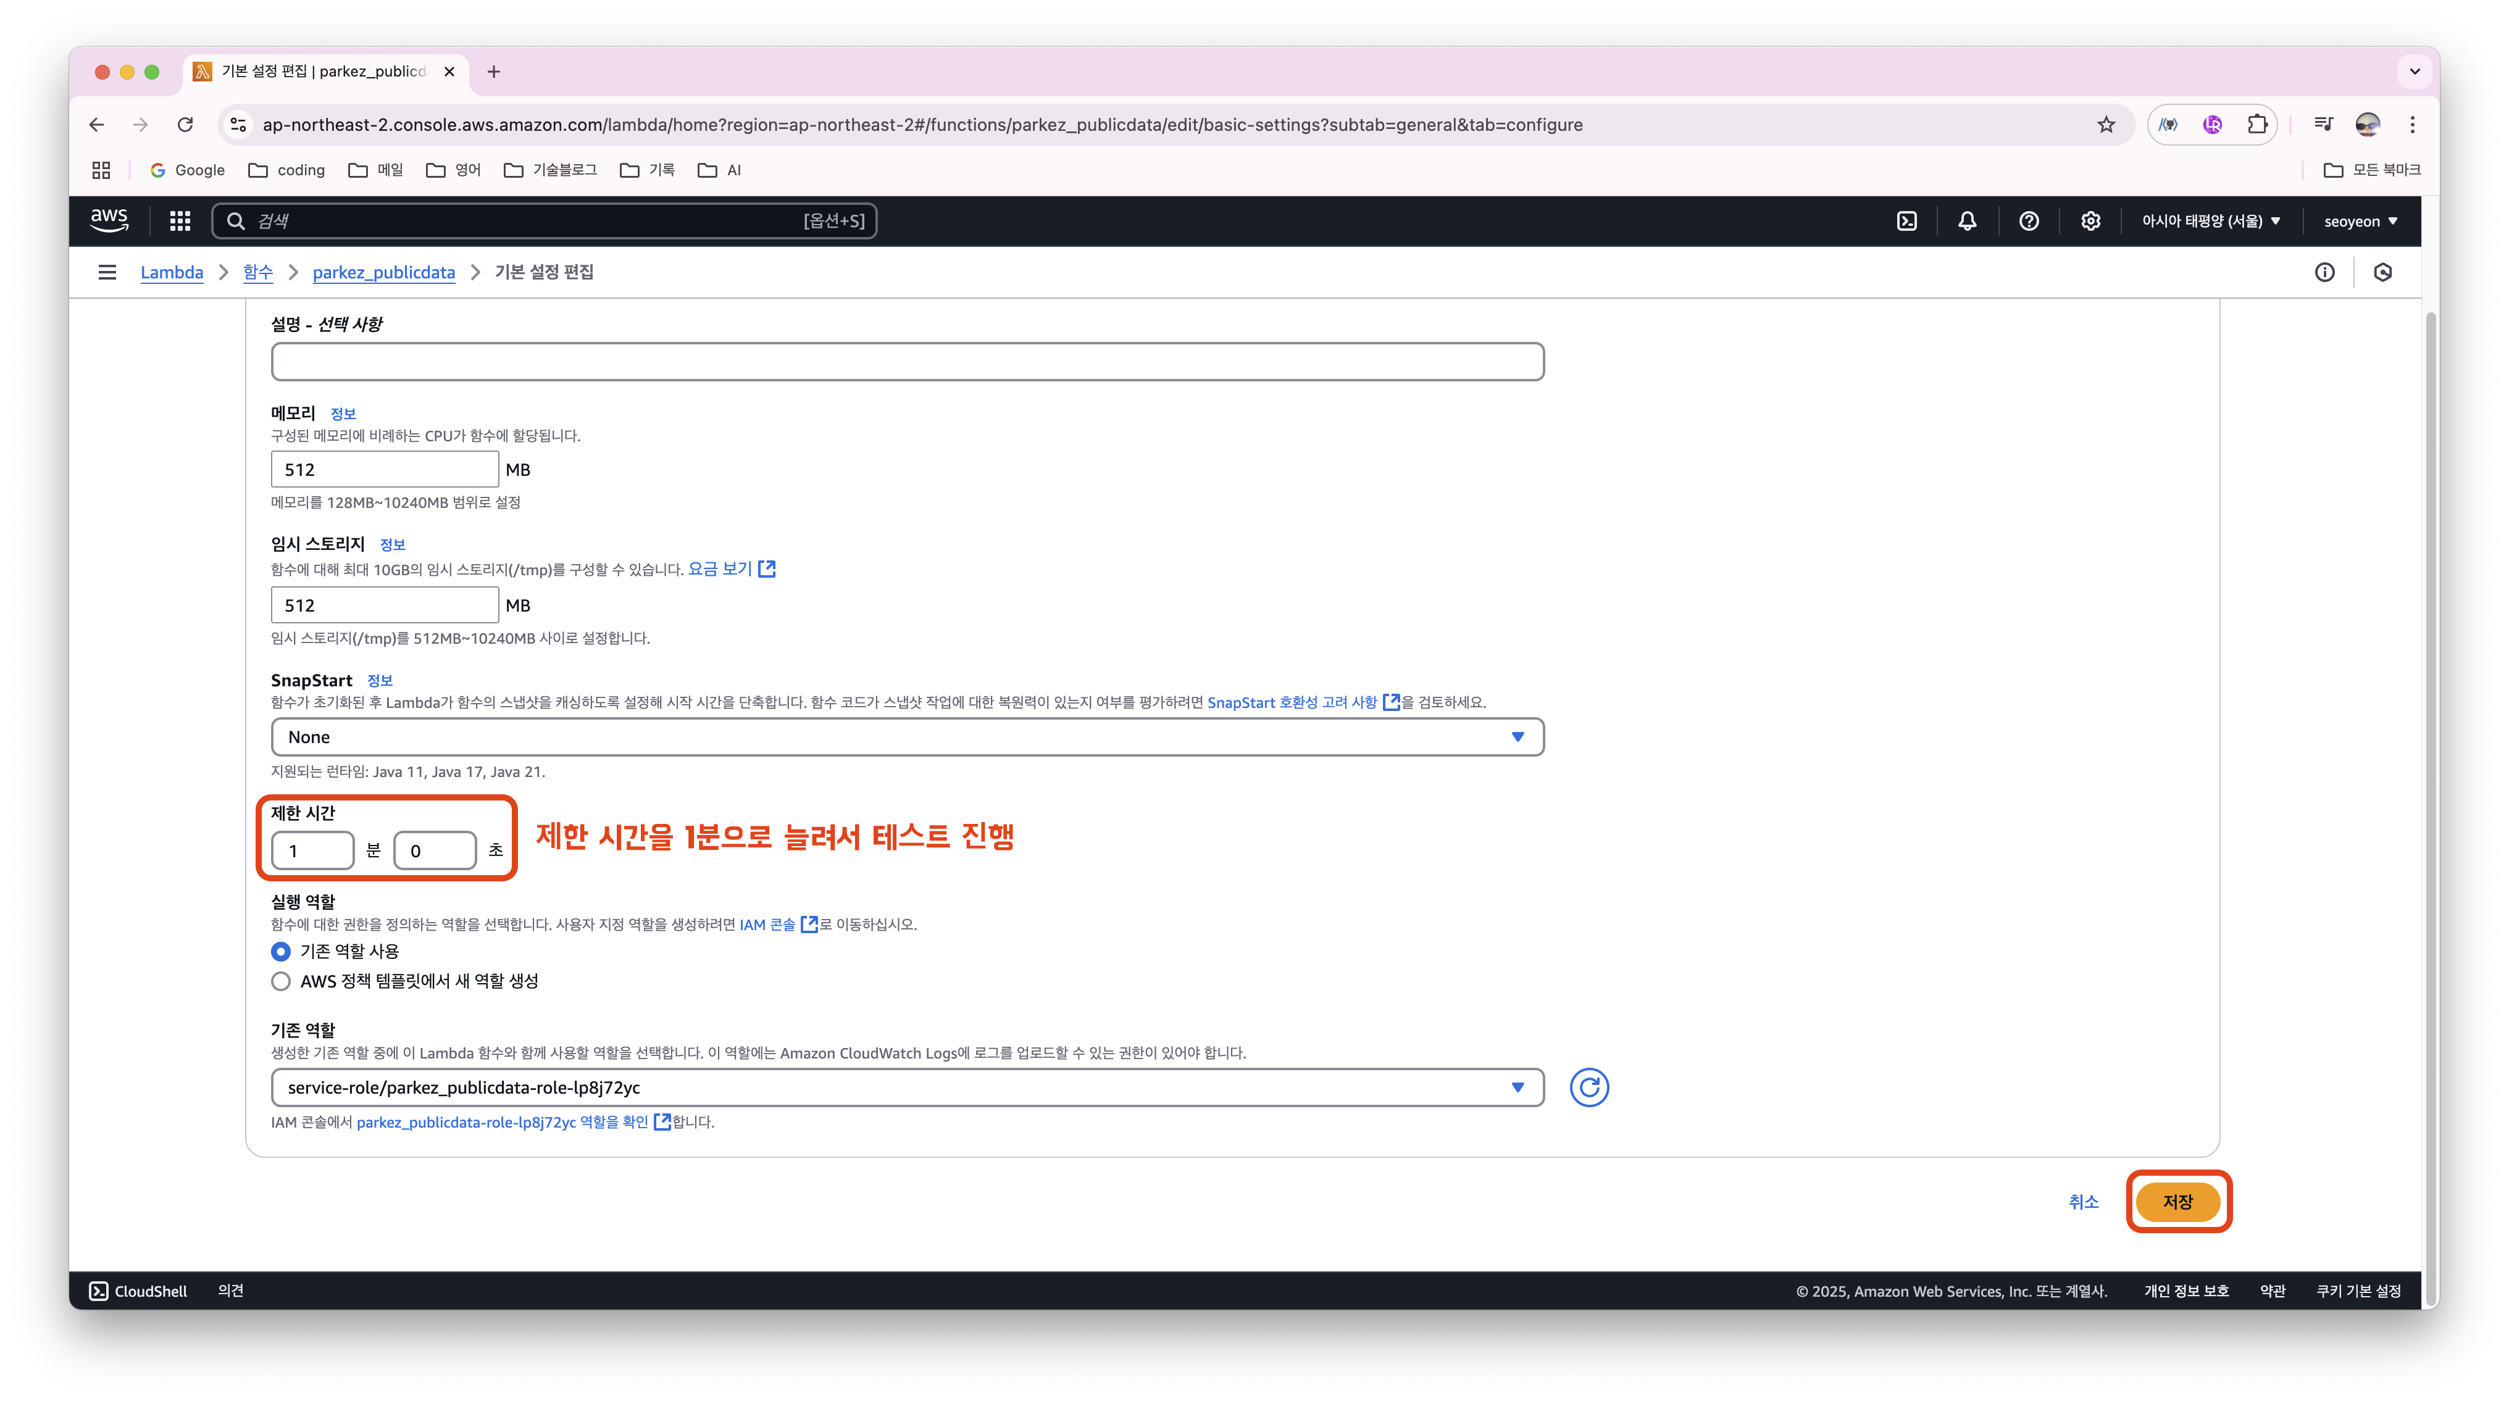Select 기존 역할 사용 radio button
This screenshot has width=2509, height=1401.
[280, 951]
